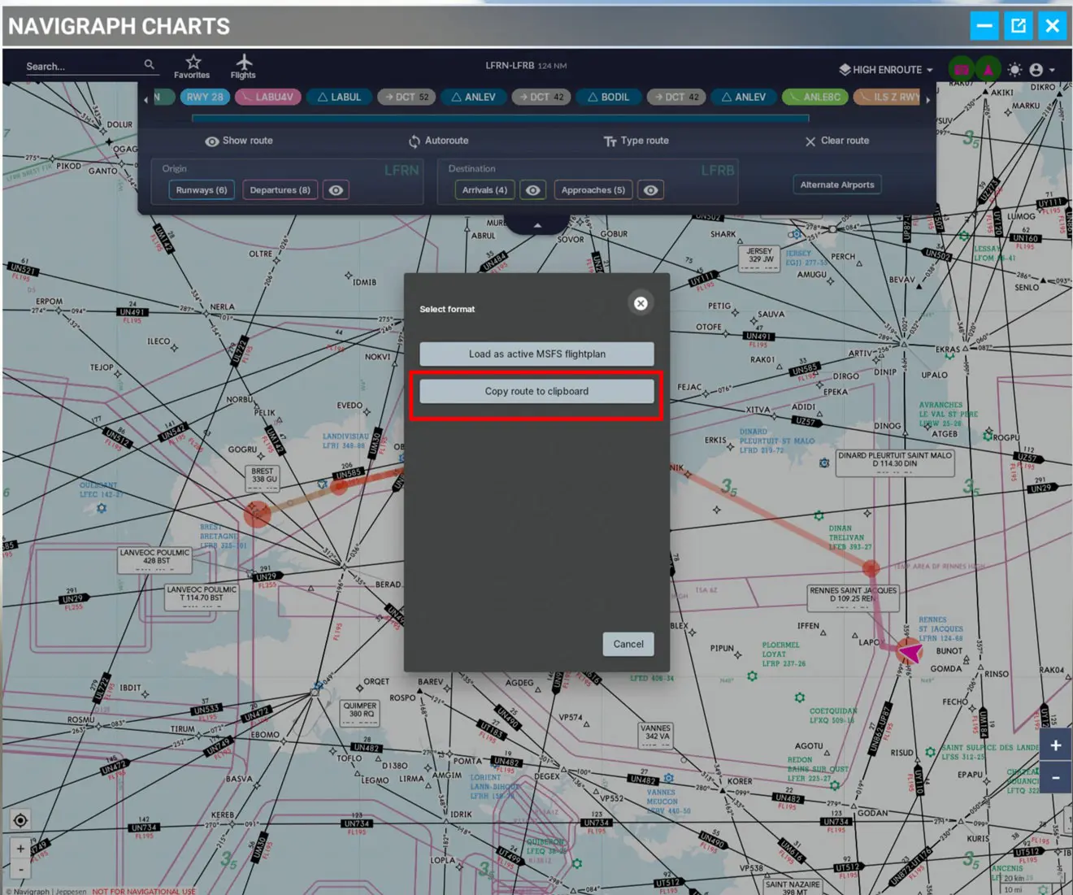
Task: Click the route progress bar
Action: (x=500, y=118)
